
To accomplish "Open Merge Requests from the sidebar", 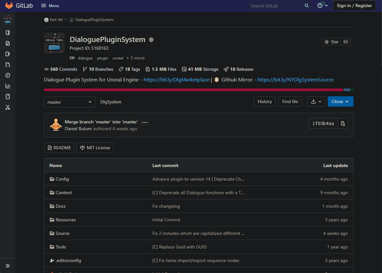I will 8,64.
